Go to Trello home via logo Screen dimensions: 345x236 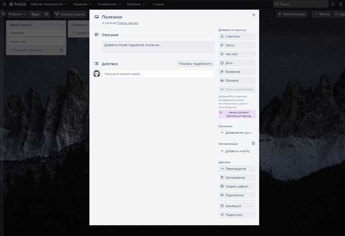pyautogui.click(x=17, y=4)
